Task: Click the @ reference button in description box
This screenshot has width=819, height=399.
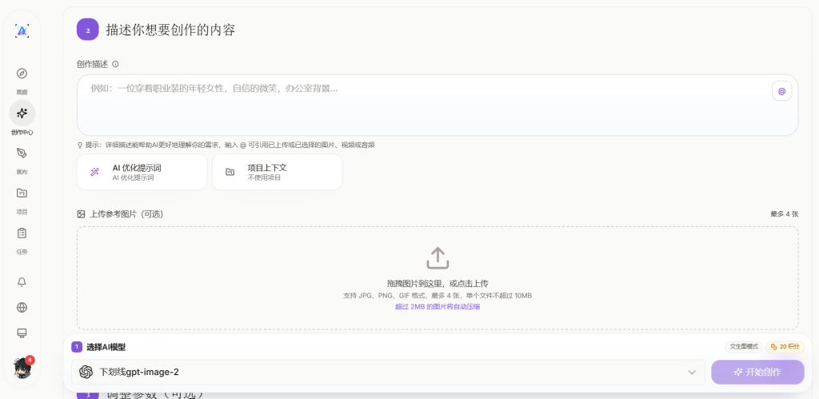Action: [781, 91]
